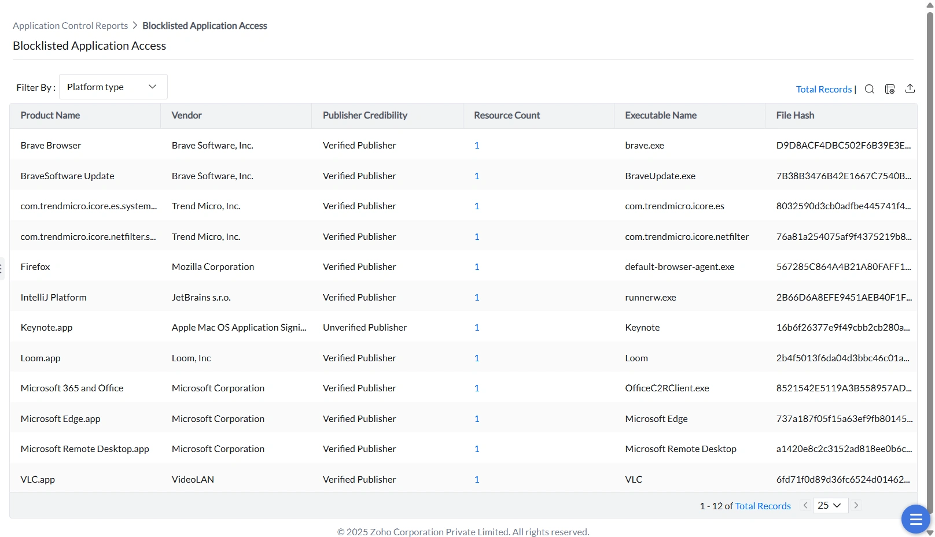Click the export report icon

point(910,88)
